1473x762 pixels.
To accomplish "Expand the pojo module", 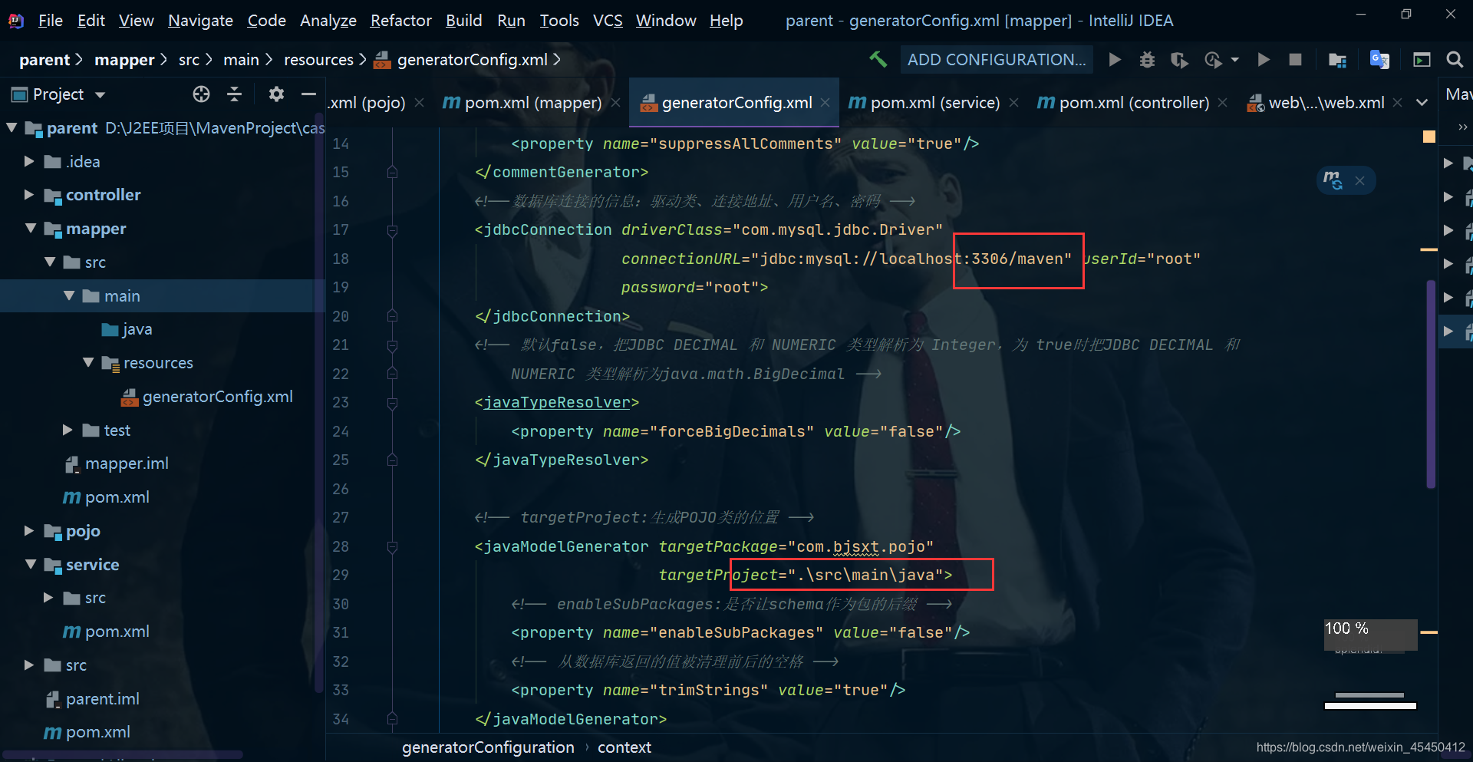I will tap(29, 530).
